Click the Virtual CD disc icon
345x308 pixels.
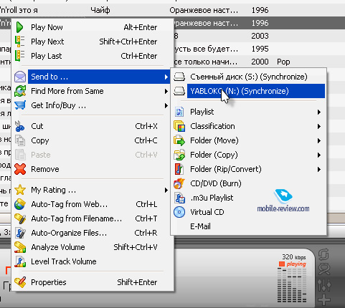point(179,212)
